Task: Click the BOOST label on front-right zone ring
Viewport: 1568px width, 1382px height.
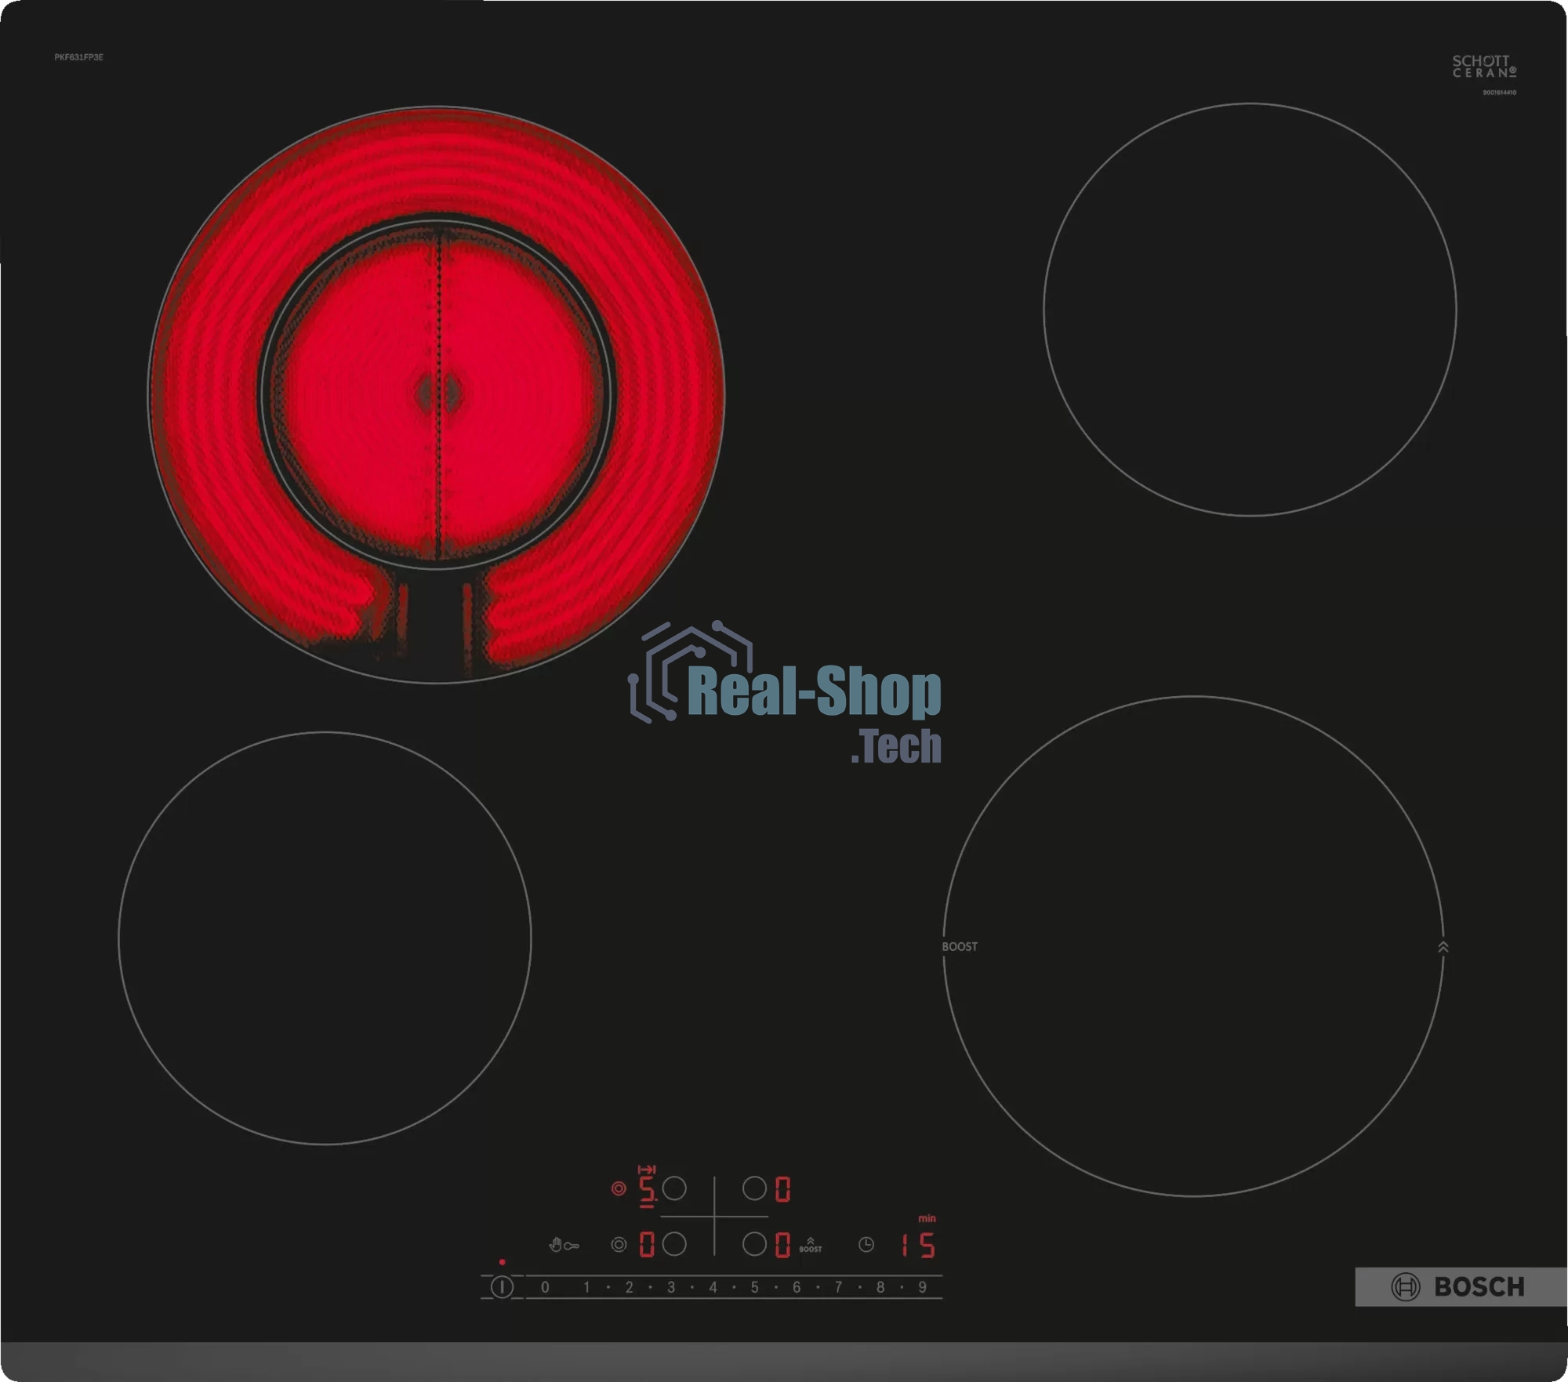Action: pos(960,947)
